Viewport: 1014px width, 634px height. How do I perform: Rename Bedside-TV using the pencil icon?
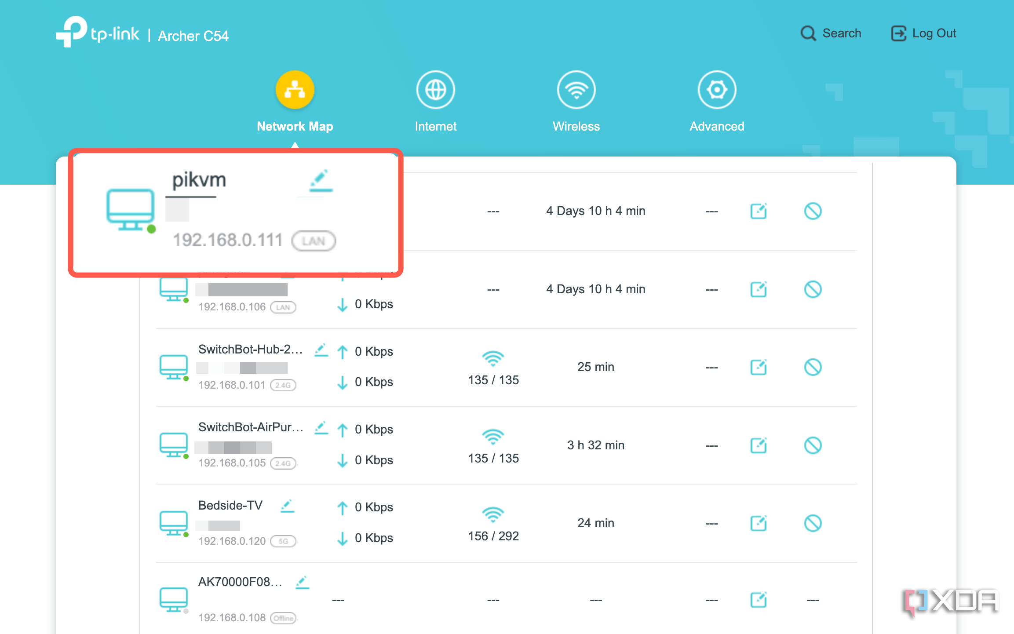pos(288,506)
